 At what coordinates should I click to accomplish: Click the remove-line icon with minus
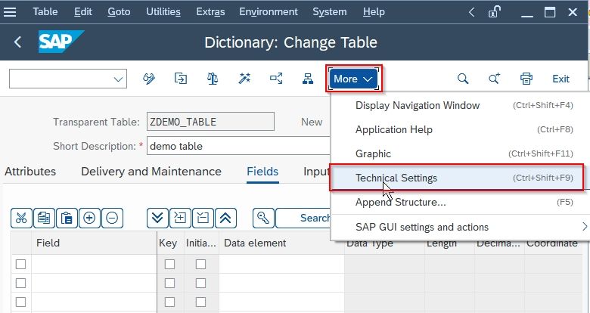pyautogui.click(x=203, y=218)
